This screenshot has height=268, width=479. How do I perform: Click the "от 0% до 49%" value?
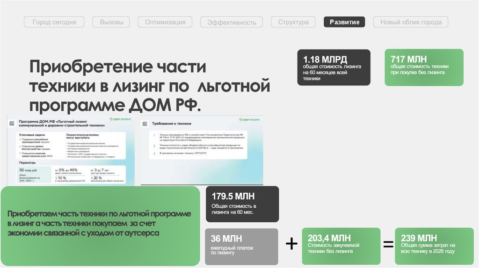[66, 170]
